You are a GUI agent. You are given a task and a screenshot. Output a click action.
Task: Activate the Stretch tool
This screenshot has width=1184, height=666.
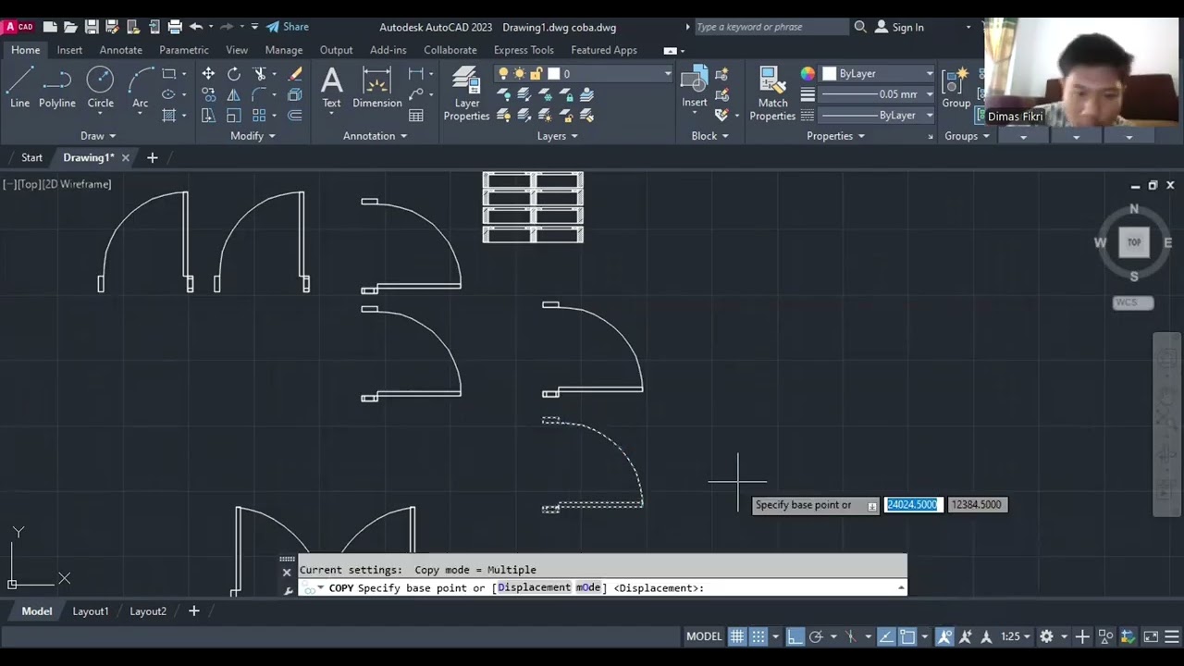pyautogui.click(x=208, y=116)
